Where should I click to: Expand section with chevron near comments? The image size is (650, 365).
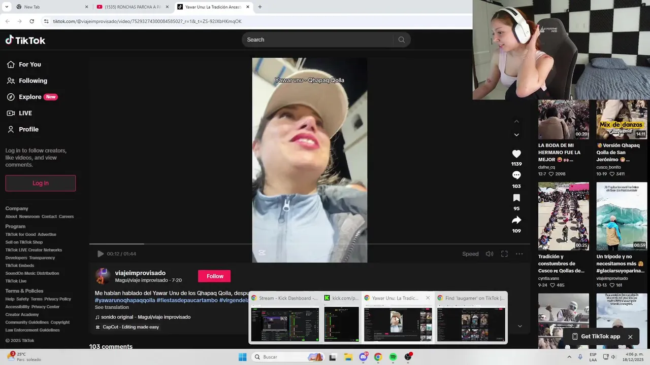click(519, 326)
